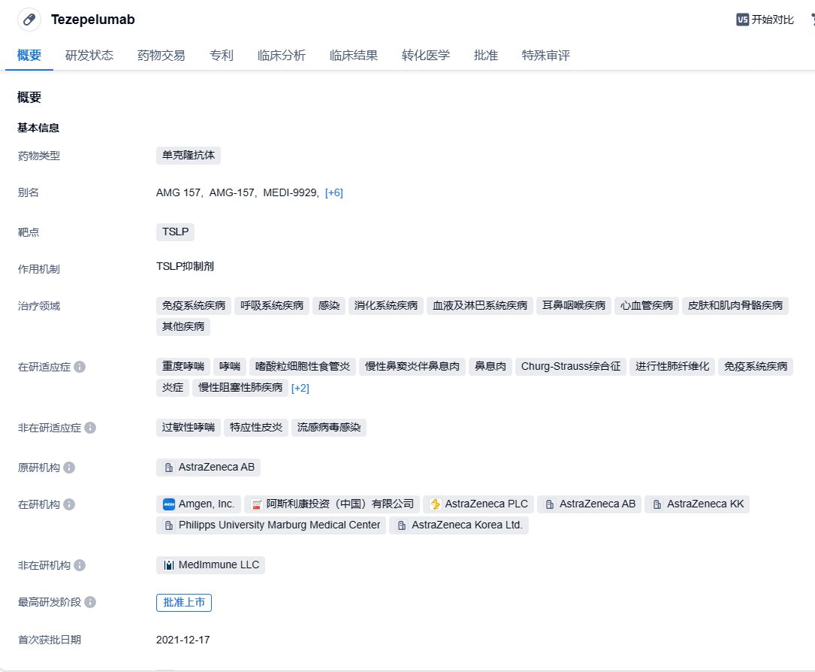Open info icon next to 原研机构

pyautogui.click(x=69, y=468)
